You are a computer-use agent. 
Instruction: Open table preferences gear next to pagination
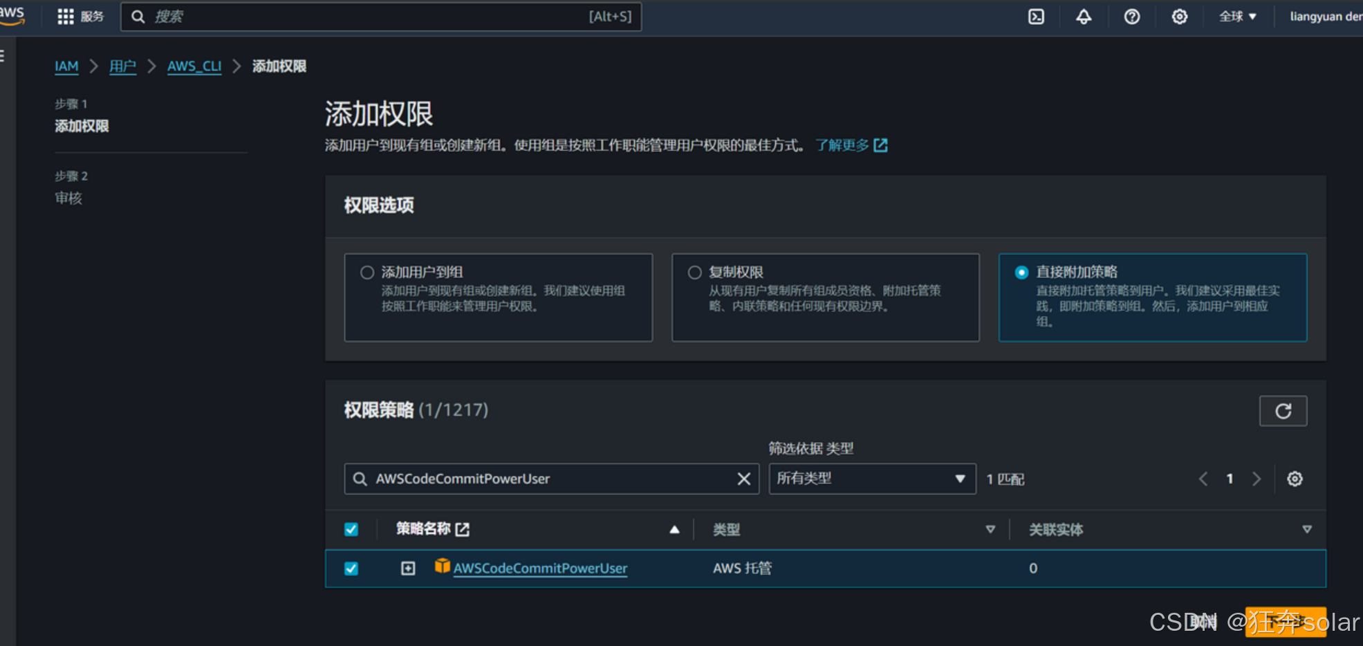point(1295,479)
